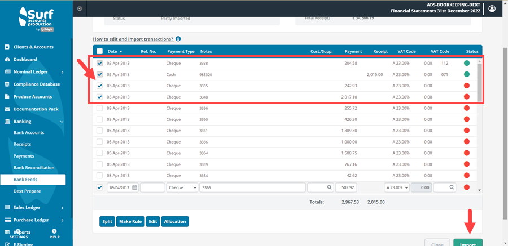This screenshot has width=508, height=246.
Task: Open Receipts in sidebar
Action: coord(23,144)
